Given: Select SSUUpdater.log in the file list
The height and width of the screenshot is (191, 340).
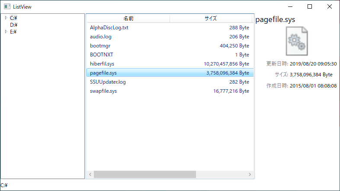Looking at the screenshot, I should click(170, 82).
